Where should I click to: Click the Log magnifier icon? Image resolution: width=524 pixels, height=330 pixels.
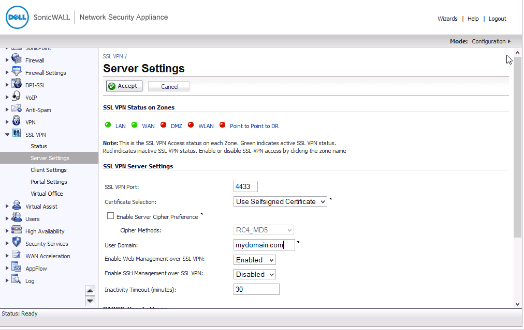click(17, 279)
